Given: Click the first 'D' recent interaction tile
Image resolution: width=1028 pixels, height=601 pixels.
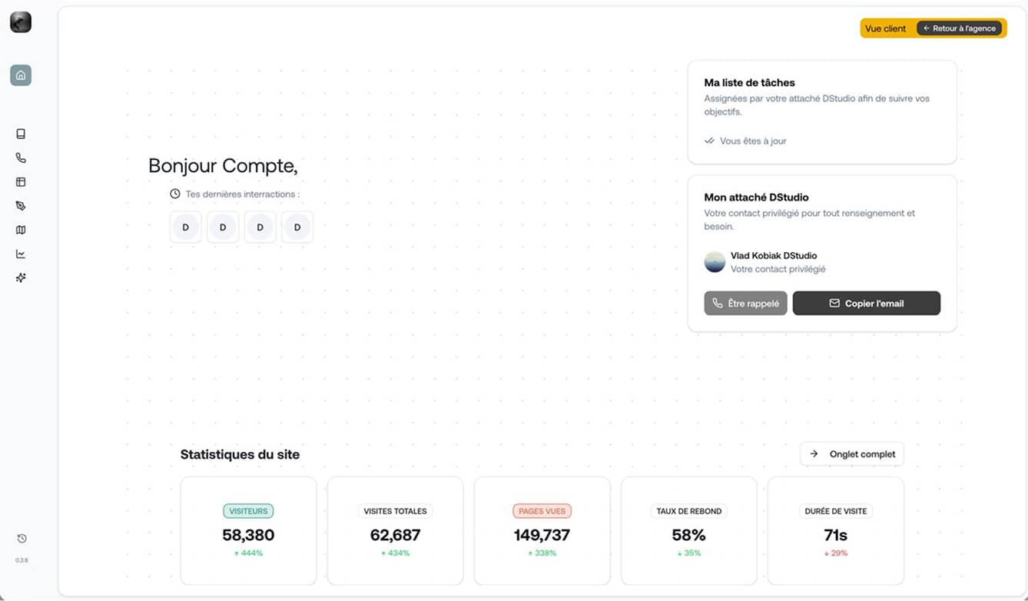Looking at the screenshot, I should [185, 227].
